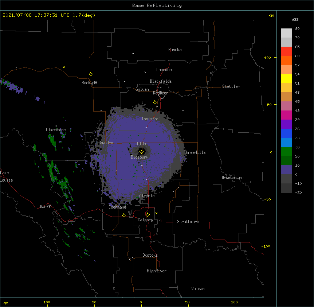Pick the slate purple 0-10 dBZ swatch
This screenshot has height=307, width=314.
click(x=286, y=170)
